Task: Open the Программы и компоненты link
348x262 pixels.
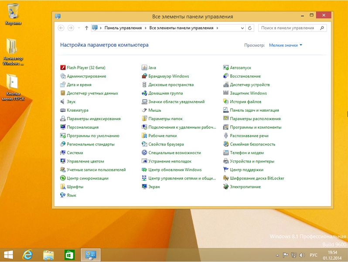Action: [x=256, y=127]
